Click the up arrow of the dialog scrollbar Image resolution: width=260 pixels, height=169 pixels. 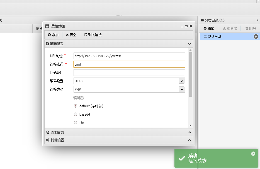click(x=190, y=50)
